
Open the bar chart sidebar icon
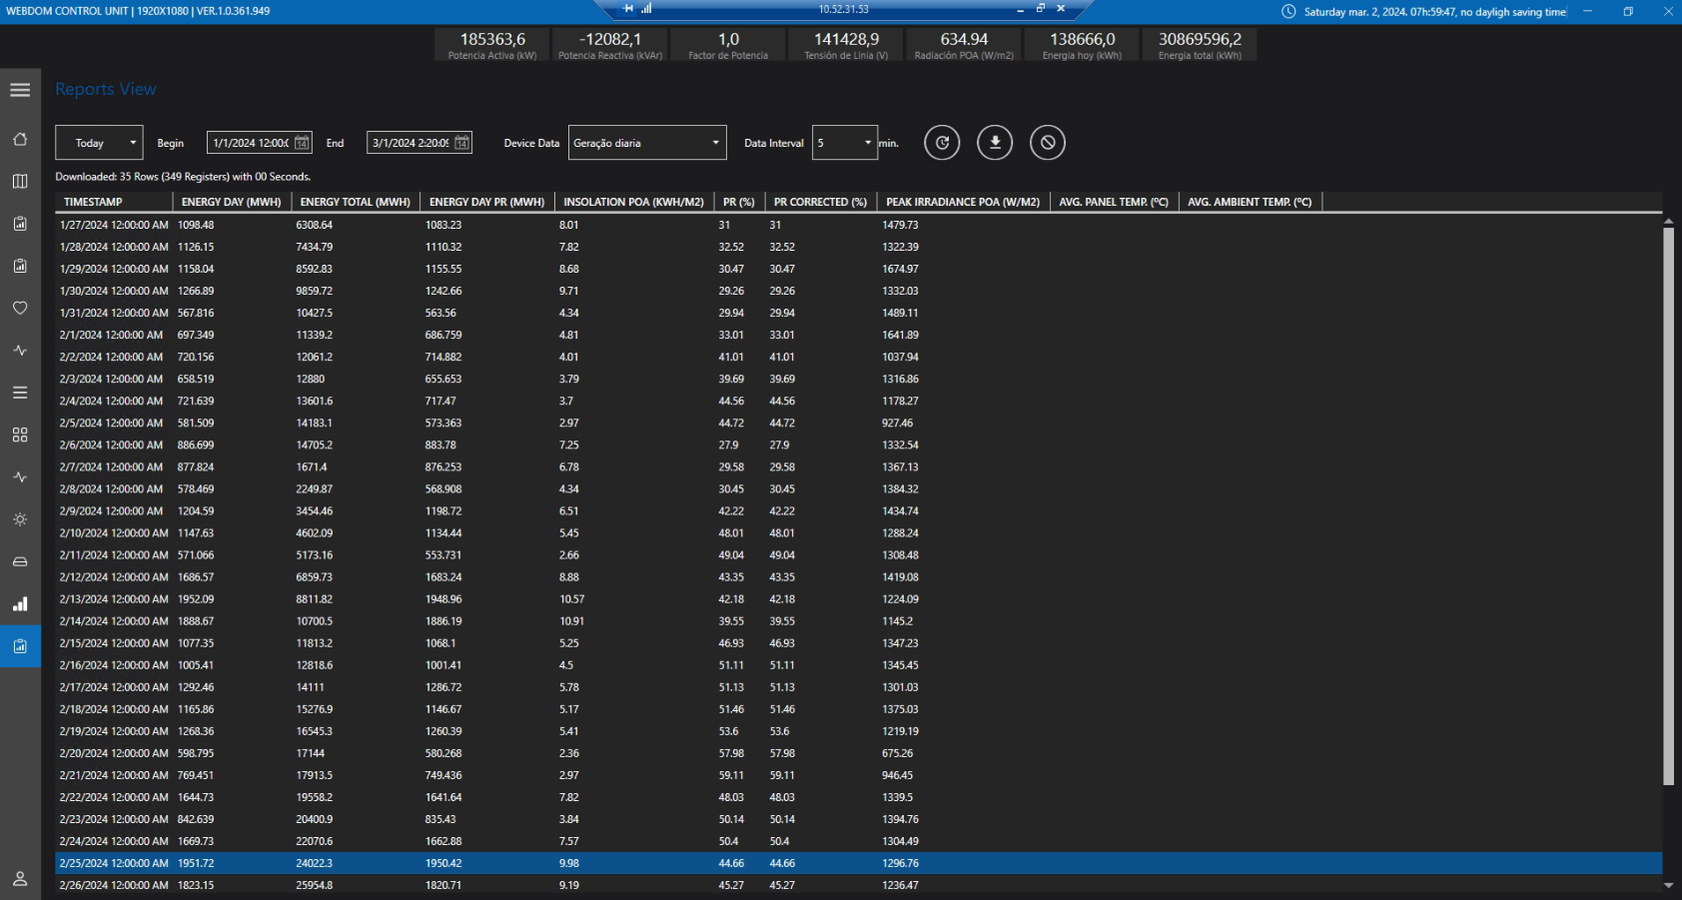20,604
